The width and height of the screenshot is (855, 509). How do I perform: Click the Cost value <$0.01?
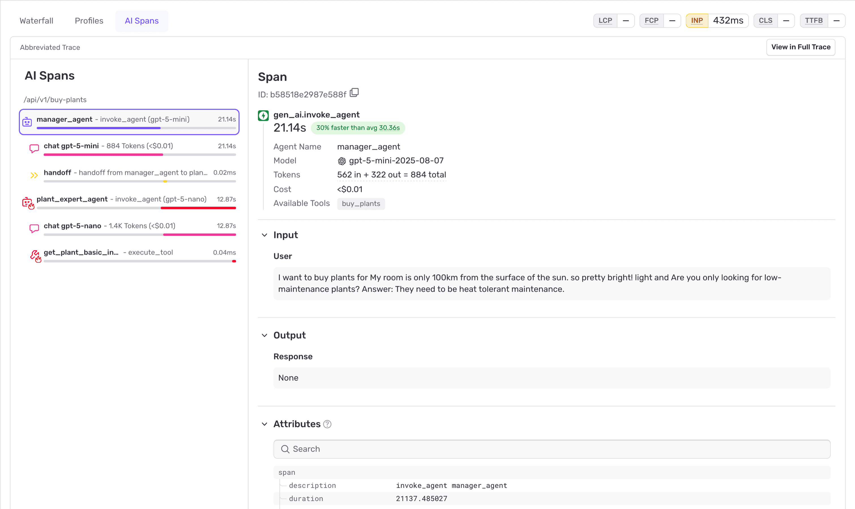[350, 189]
